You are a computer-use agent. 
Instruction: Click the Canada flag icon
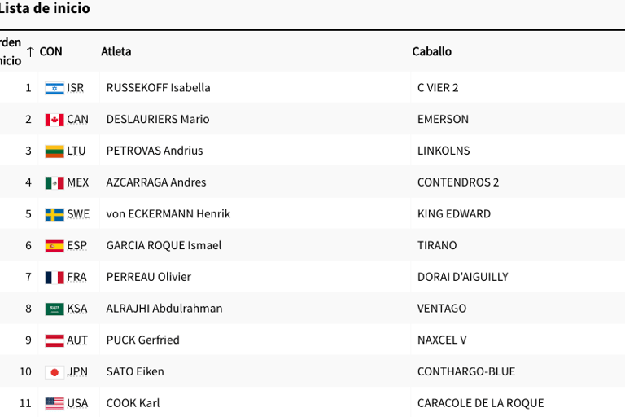click(x=55, y=120)
